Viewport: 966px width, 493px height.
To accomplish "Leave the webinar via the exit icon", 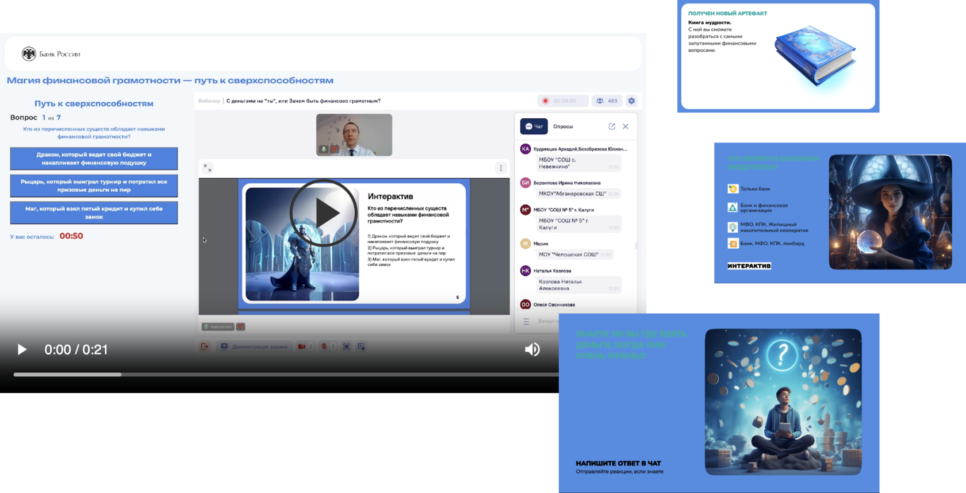I will (x=204, y=346).
